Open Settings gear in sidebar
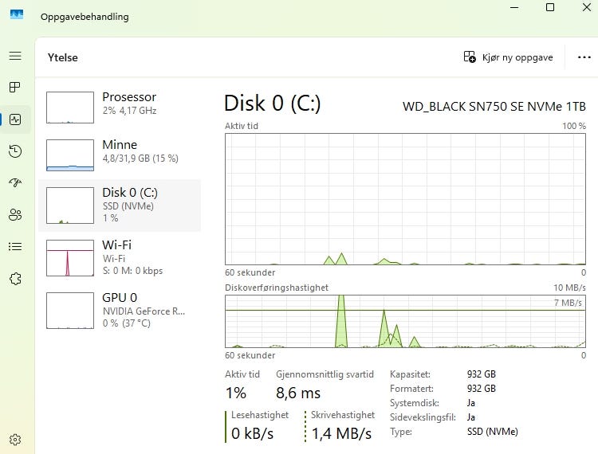The height and width of the screenshot is (454, 598). click(15, 440)
